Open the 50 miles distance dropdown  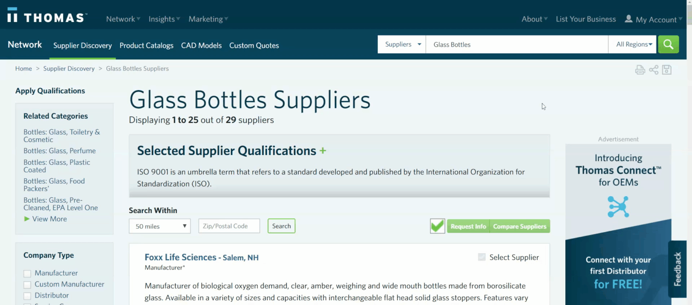pyautogui.click(x=159, y=226)
